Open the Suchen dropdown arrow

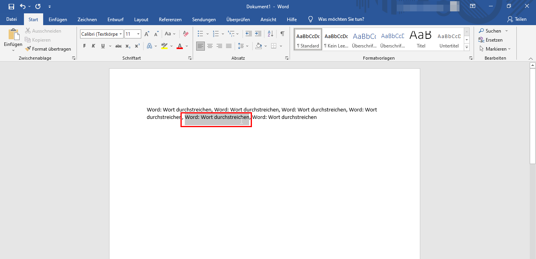(x=507, y=31)
